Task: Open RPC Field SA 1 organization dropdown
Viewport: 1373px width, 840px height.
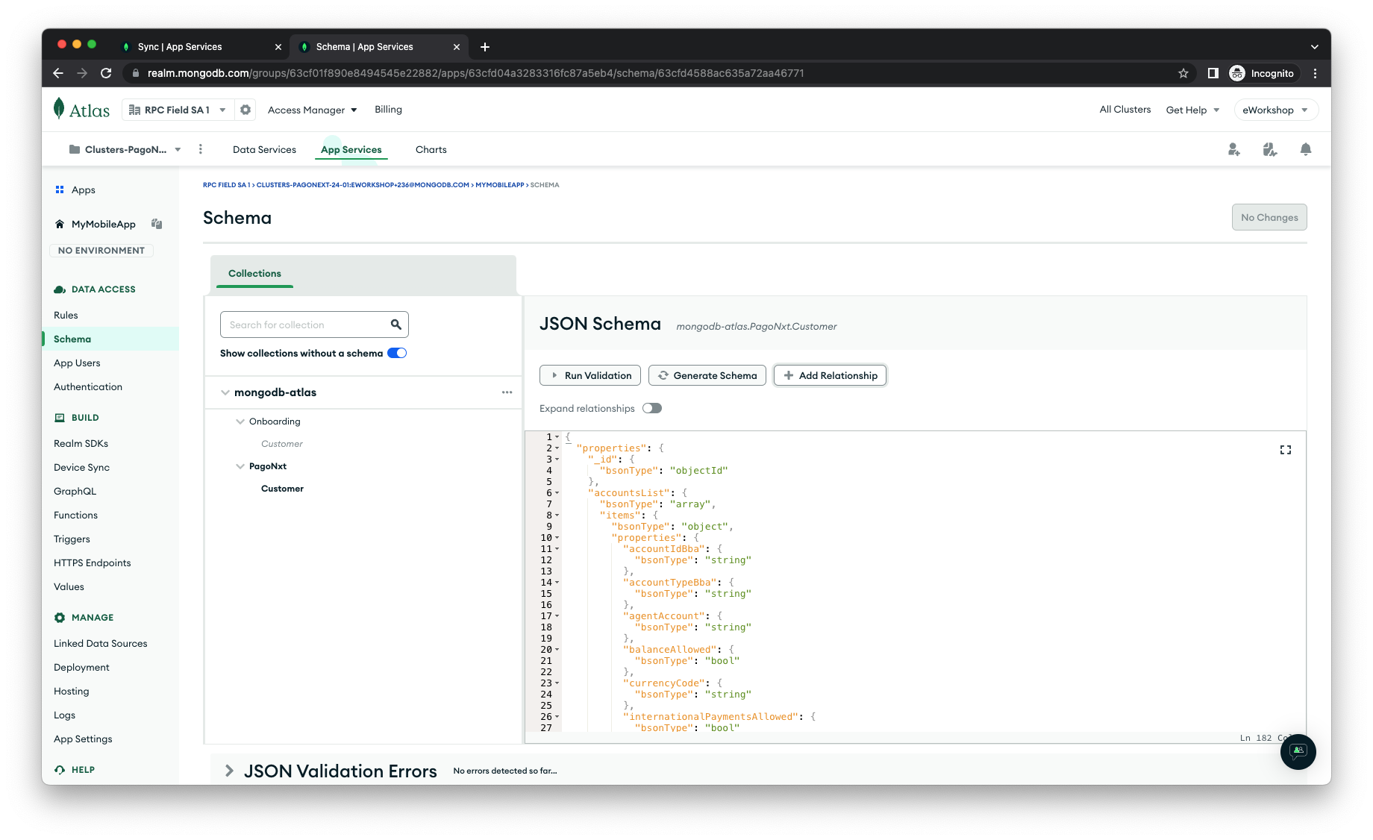Action: [178, 110]
